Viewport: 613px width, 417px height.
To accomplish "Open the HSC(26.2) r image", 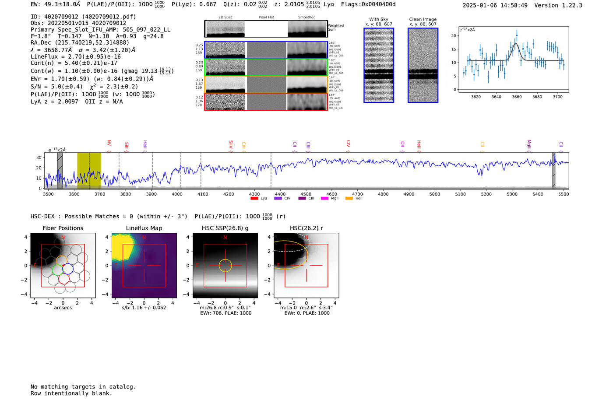I will (306, 266).
